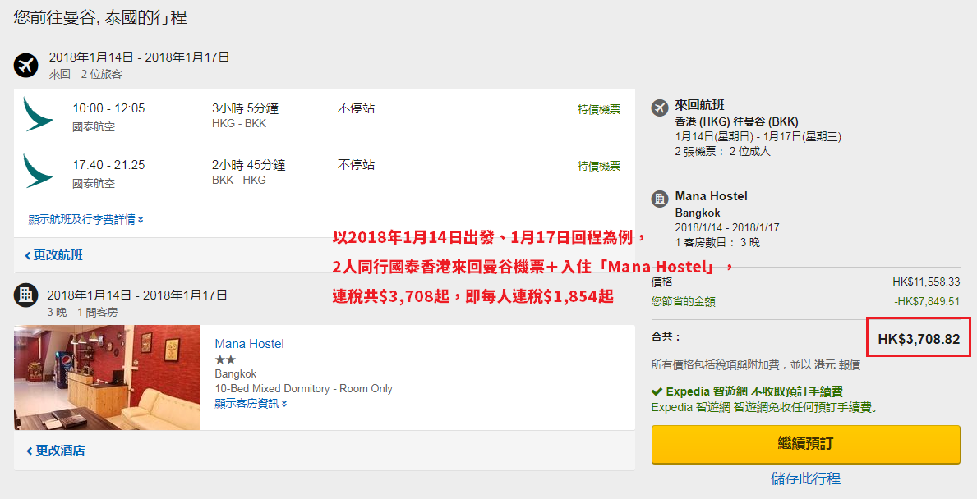This screenshot has width=977, height=499.
Task: Click the green checkmark beside Expedia no-fee notice
Action: (656, 392)
